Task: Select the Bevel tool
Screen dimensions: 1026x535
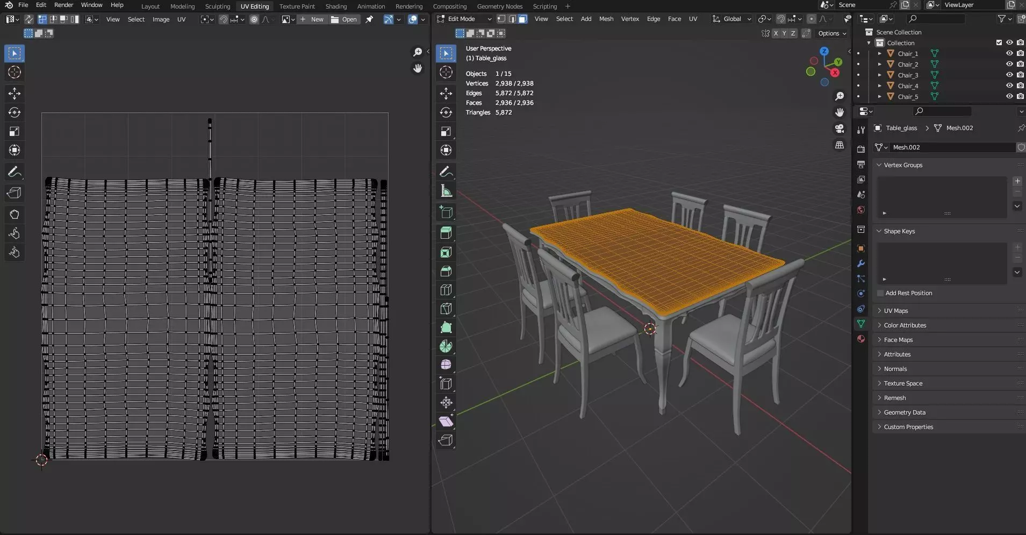Action: click(446, 271)
